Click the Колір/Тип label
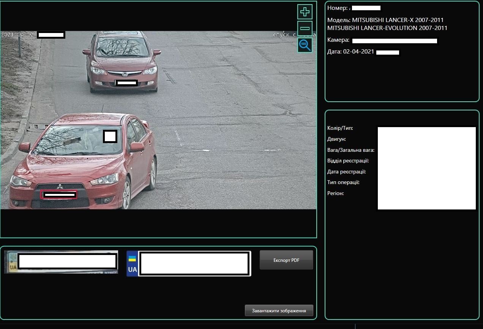Screen dimensions: 483x329 (x=340, y=128)
